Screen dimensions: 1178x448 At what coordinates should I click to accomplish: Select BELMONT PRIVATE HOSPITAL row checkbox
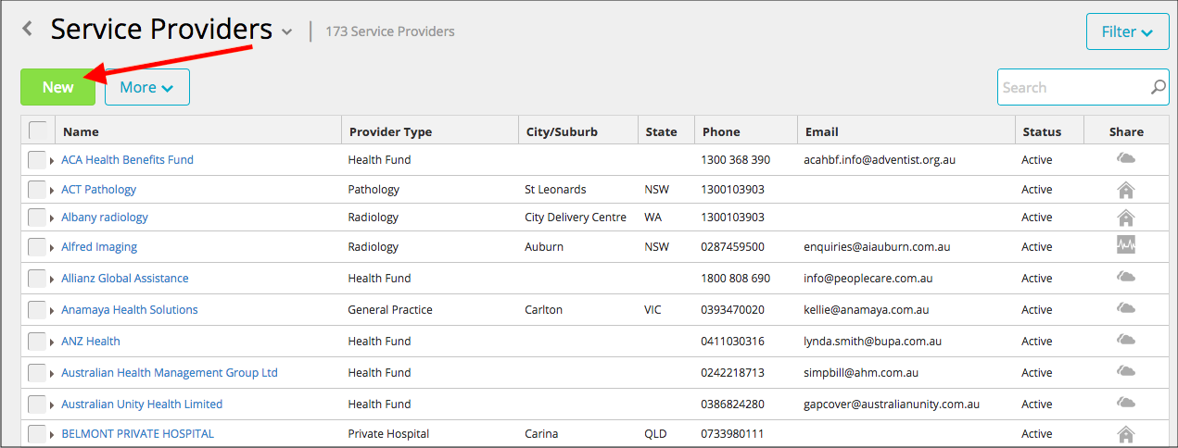37,434
